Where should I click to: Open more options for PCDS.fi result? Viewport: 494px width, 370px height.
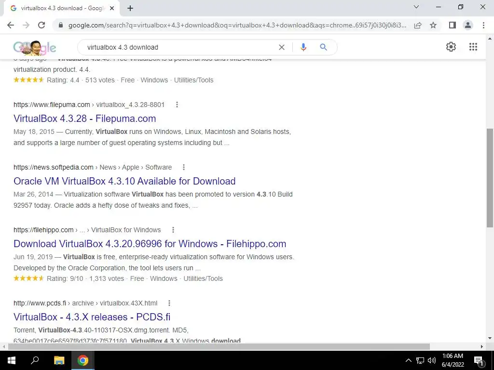click(x=169, y=303)
